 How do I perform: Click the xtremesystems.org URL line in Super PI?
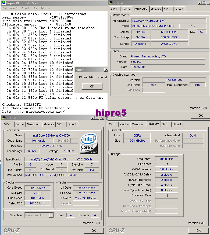[x=34, y=112]
